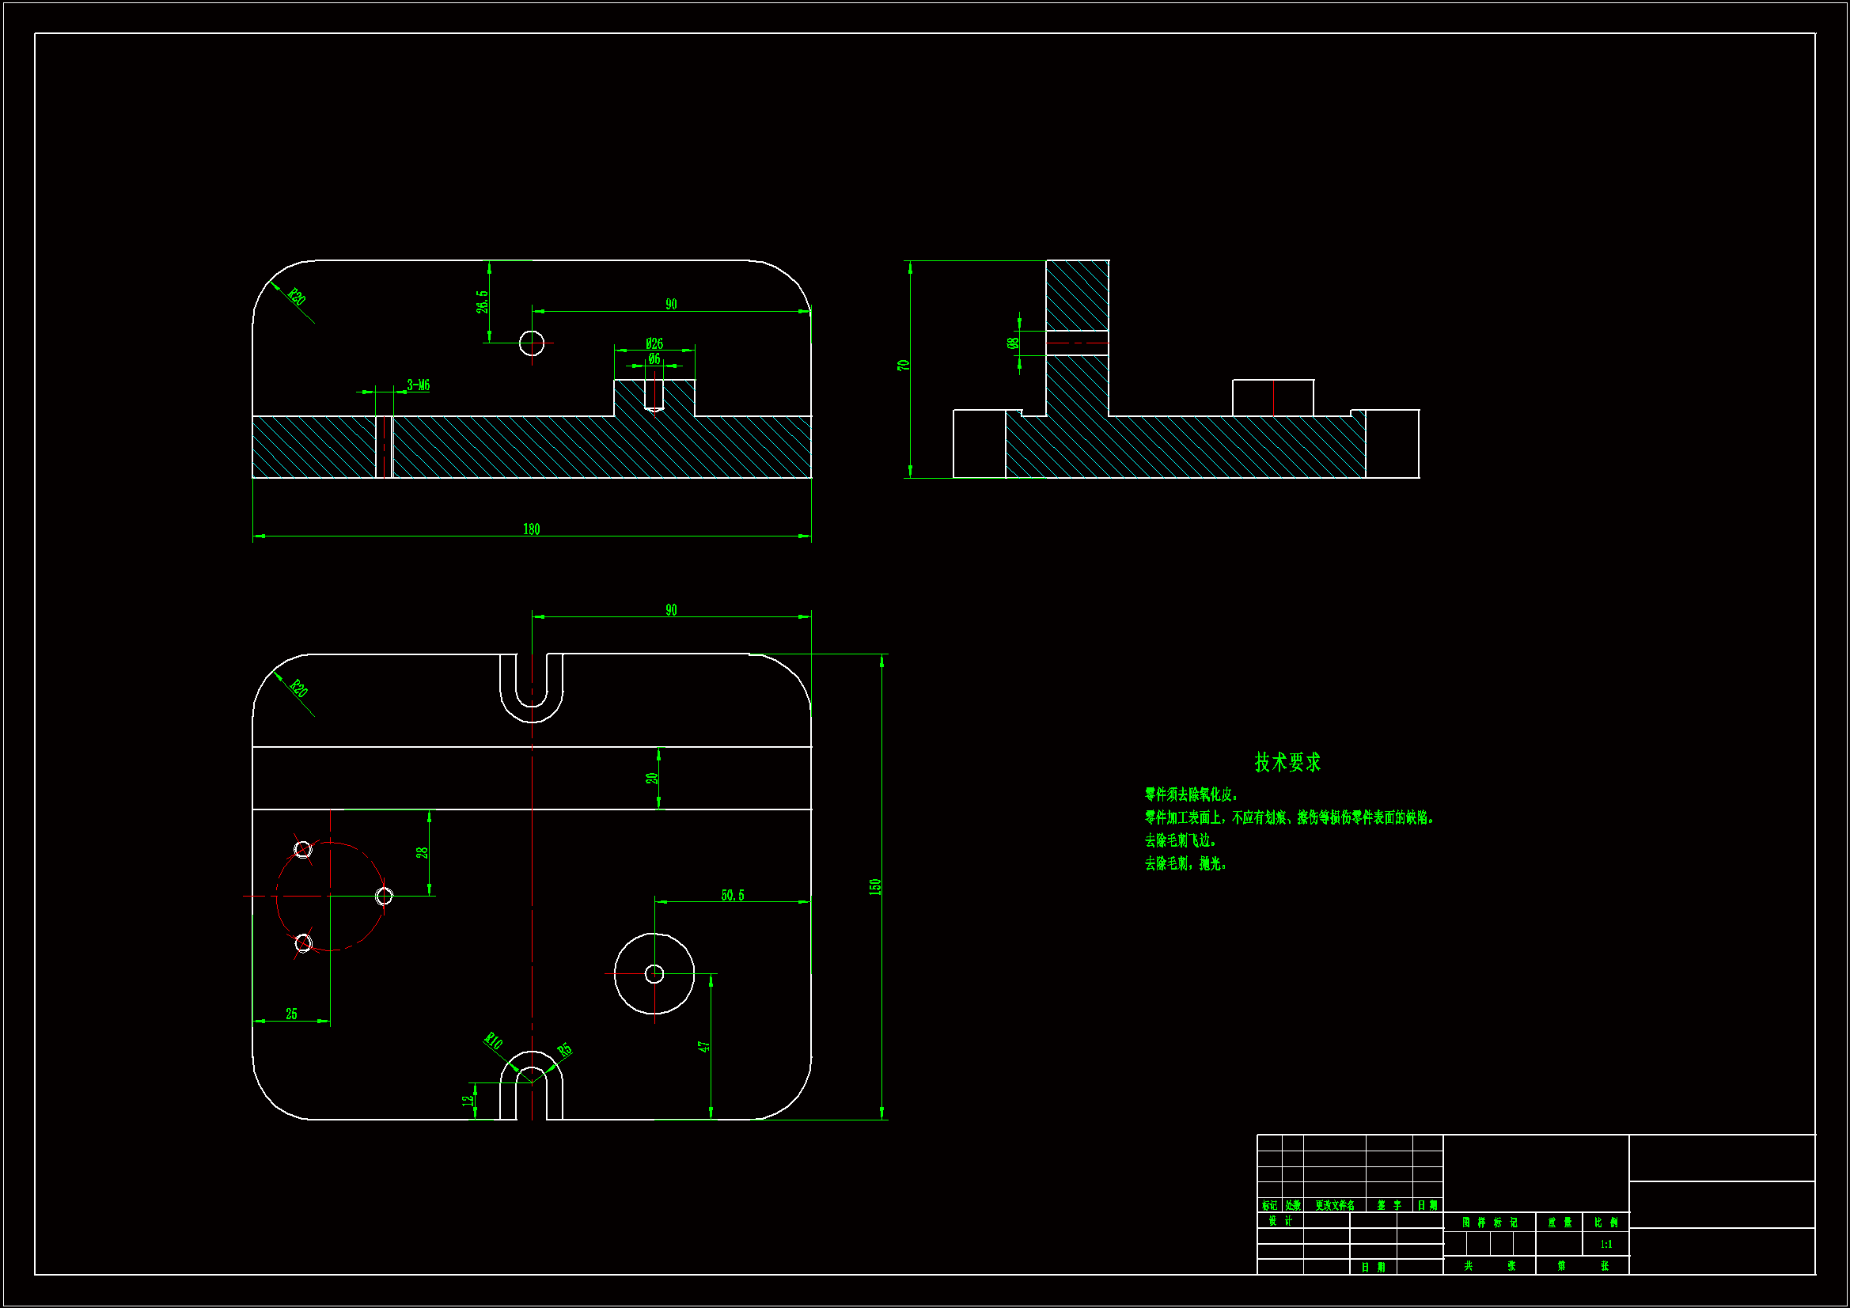The width and height of the screenshot is (1850, 1308).
Task: Select the 3-M6 thread annotation
Action: (x=418, y=385)
